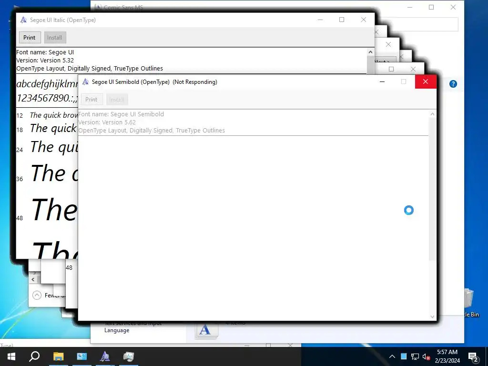Close the Segoe UI Italic window

(363, 20)
